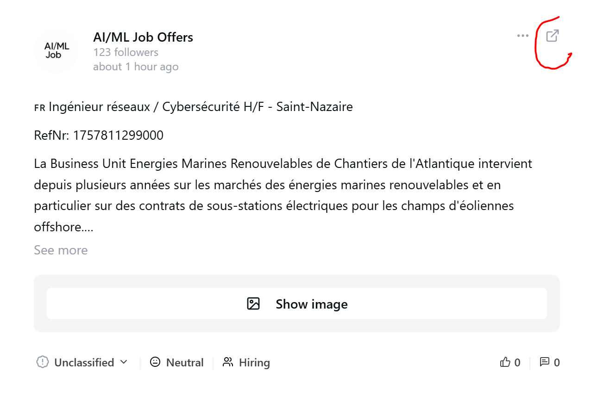Click the Hiring people icon

tap(228, 362)
